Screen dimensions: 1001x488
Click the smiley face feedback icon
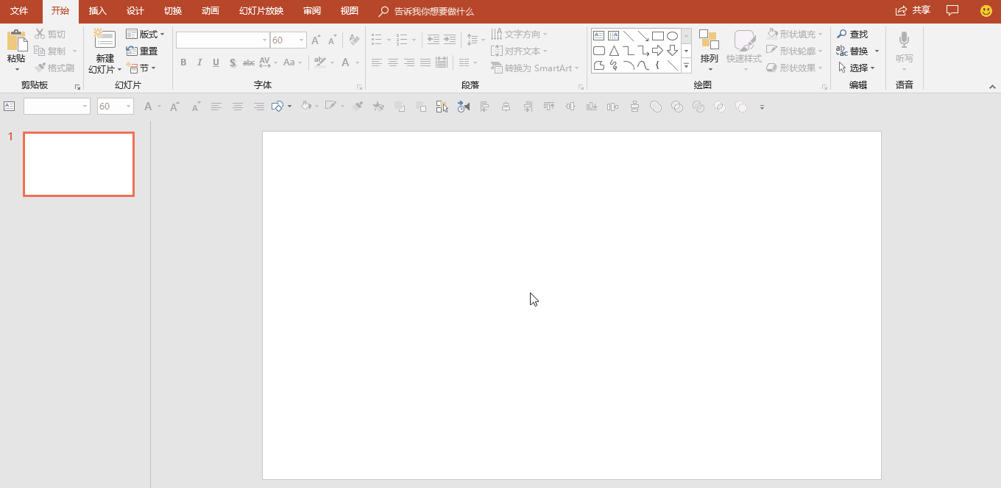coord(986,11)
